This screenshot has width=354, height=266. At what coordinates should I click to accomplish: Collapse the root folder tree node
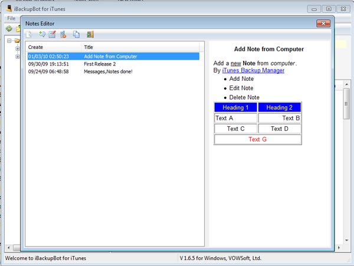(9, 41)
